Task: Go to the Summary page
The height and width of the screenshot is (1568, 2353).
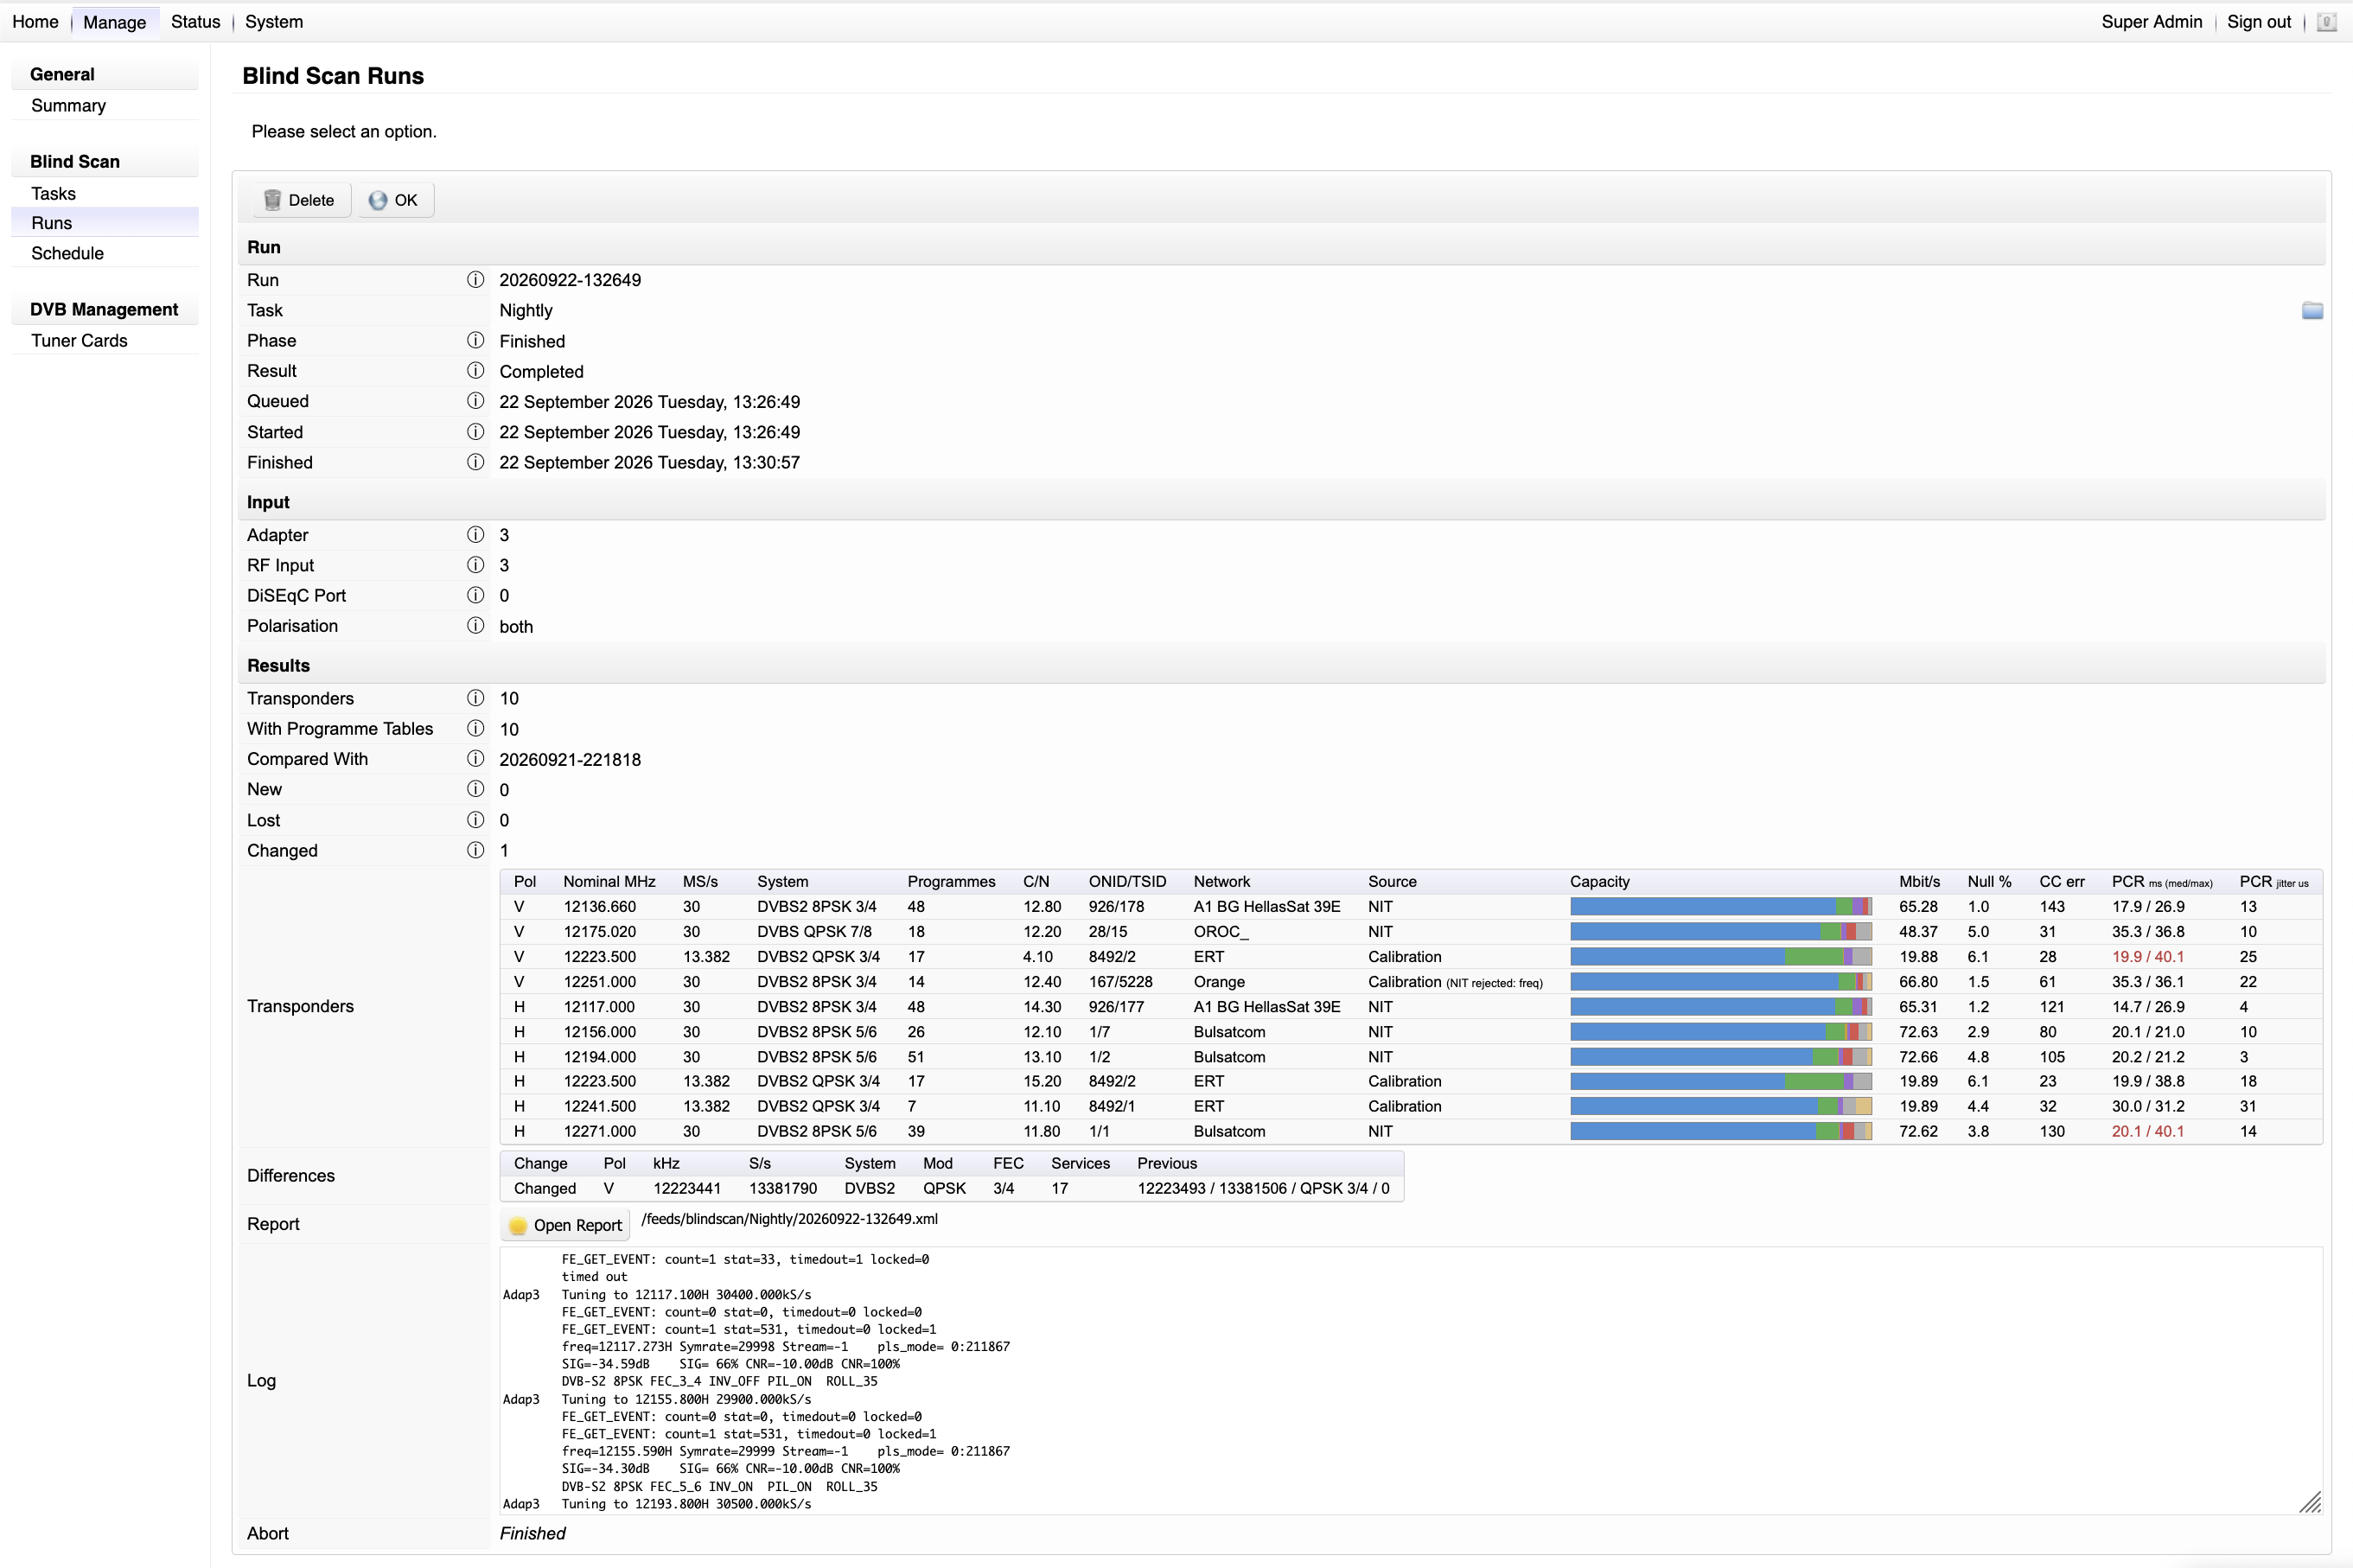Action: click(x=104, y=105)
